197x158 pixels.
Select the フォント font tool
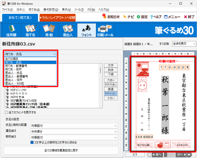(x=87, y=30)
